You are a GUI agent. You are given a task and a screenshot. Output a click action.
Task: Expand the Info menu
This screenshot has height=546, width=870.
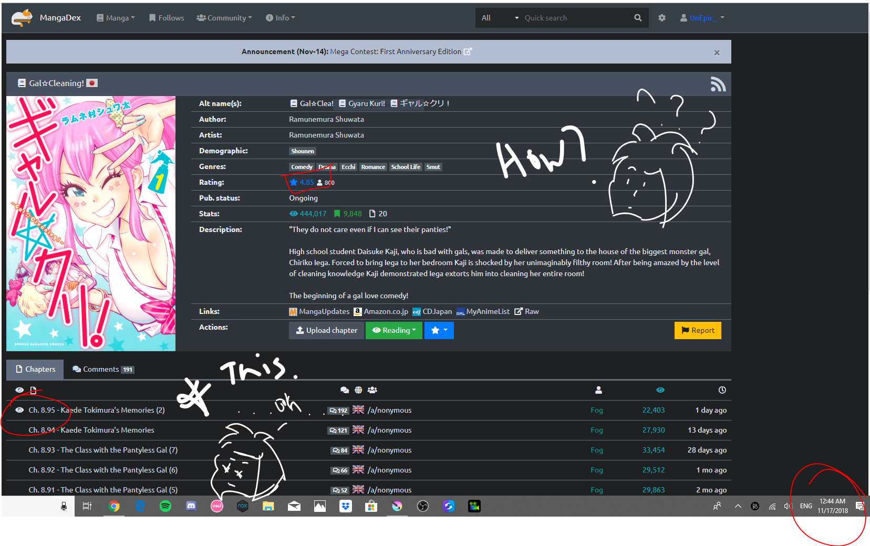(x=281, y=18)
